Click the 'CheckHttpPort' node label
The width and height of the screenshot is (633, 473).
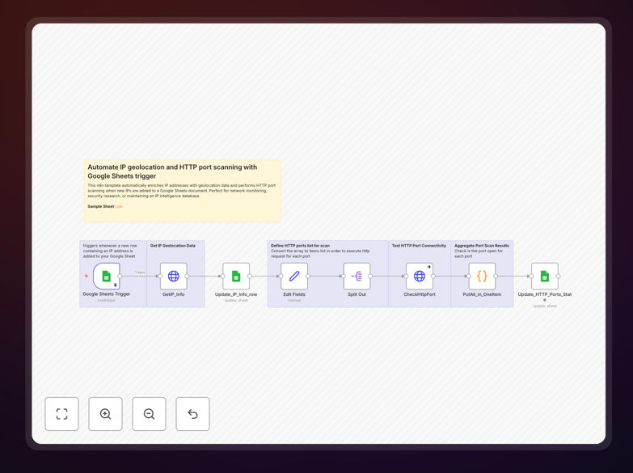420,294
